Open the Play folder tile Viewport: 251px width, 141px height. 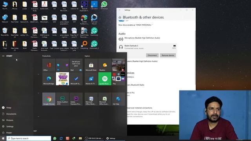coord(118,79)
